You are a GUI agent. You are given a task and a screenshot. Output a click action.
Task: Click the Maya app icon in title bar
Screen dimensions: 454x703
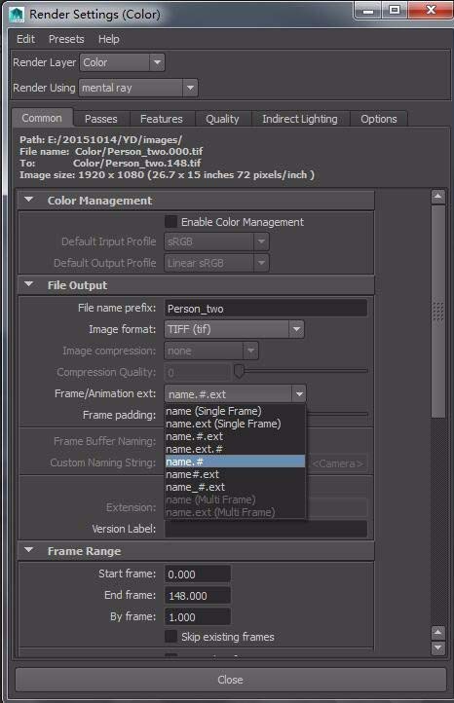point(17,15)
